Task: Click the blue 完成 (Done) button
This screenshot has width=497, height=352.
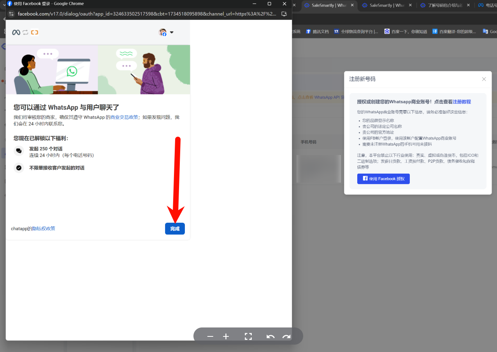Action: pyautogui.click(x=175, y=229)
